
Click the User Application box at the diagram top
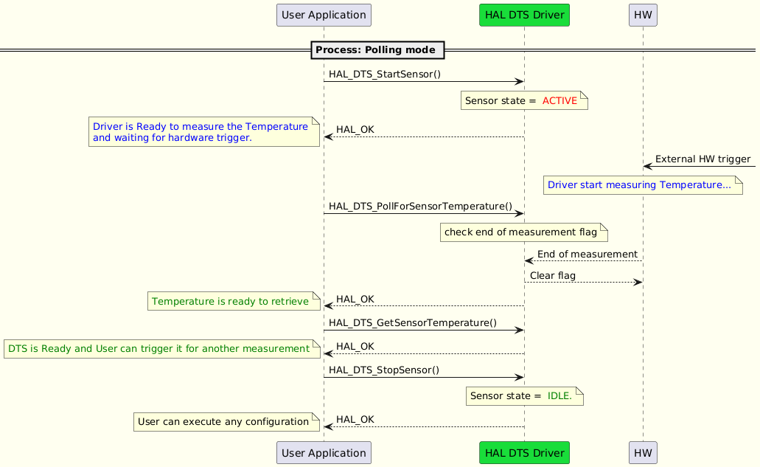pos(324,15)
